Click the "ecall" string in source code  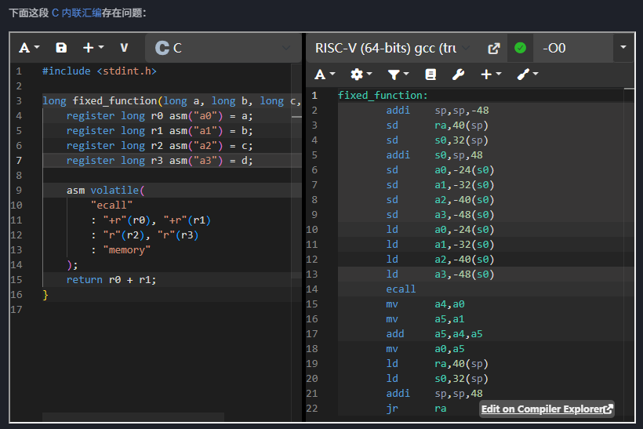(111, 205)
